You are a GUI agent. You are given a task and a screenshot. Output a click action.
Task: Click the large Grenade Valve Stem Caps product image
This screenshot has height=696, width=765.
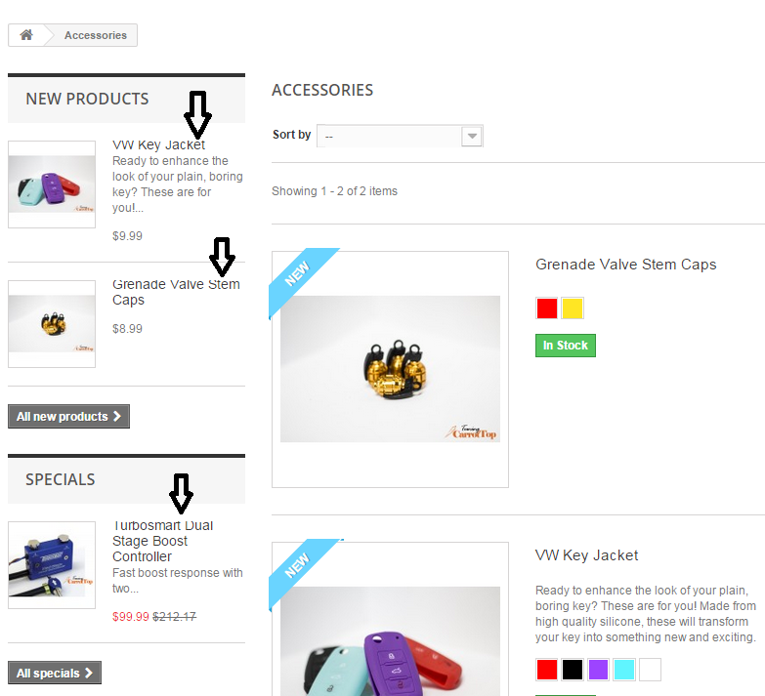390,369
